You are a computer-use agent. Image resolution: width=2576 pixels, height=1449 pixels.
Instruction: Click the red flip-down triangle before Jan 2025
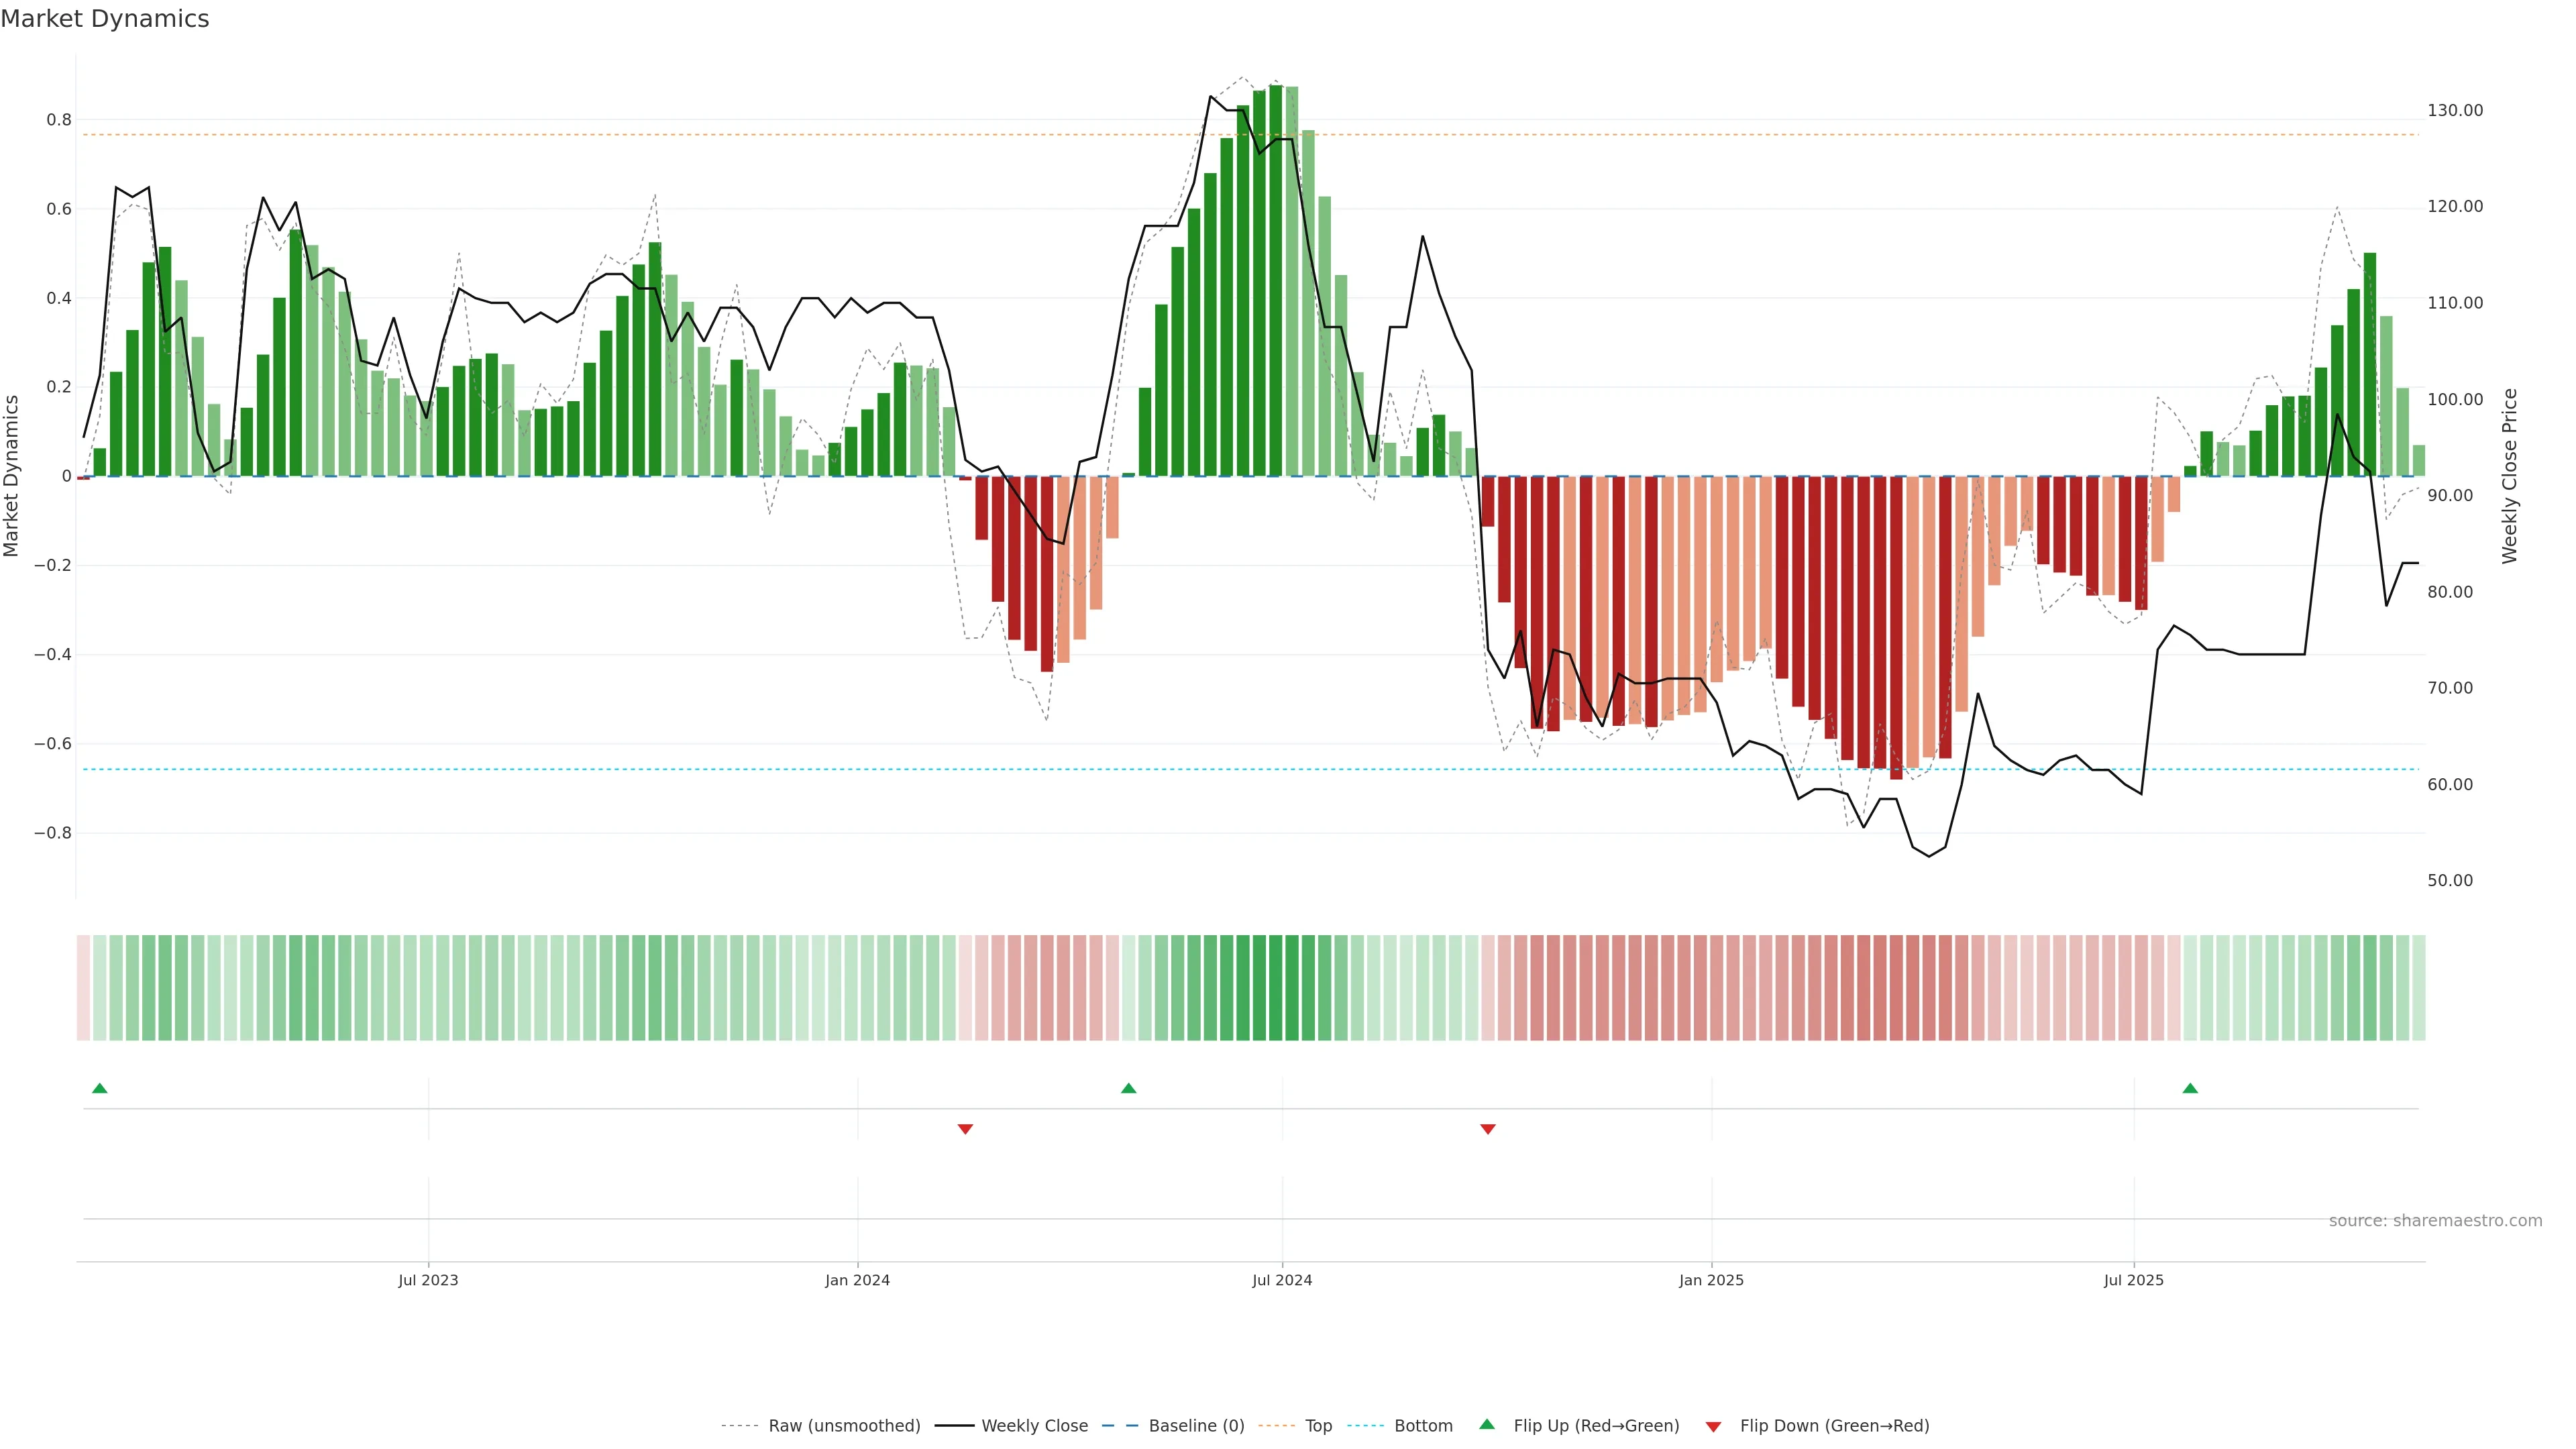[x=1488, y=1129]
